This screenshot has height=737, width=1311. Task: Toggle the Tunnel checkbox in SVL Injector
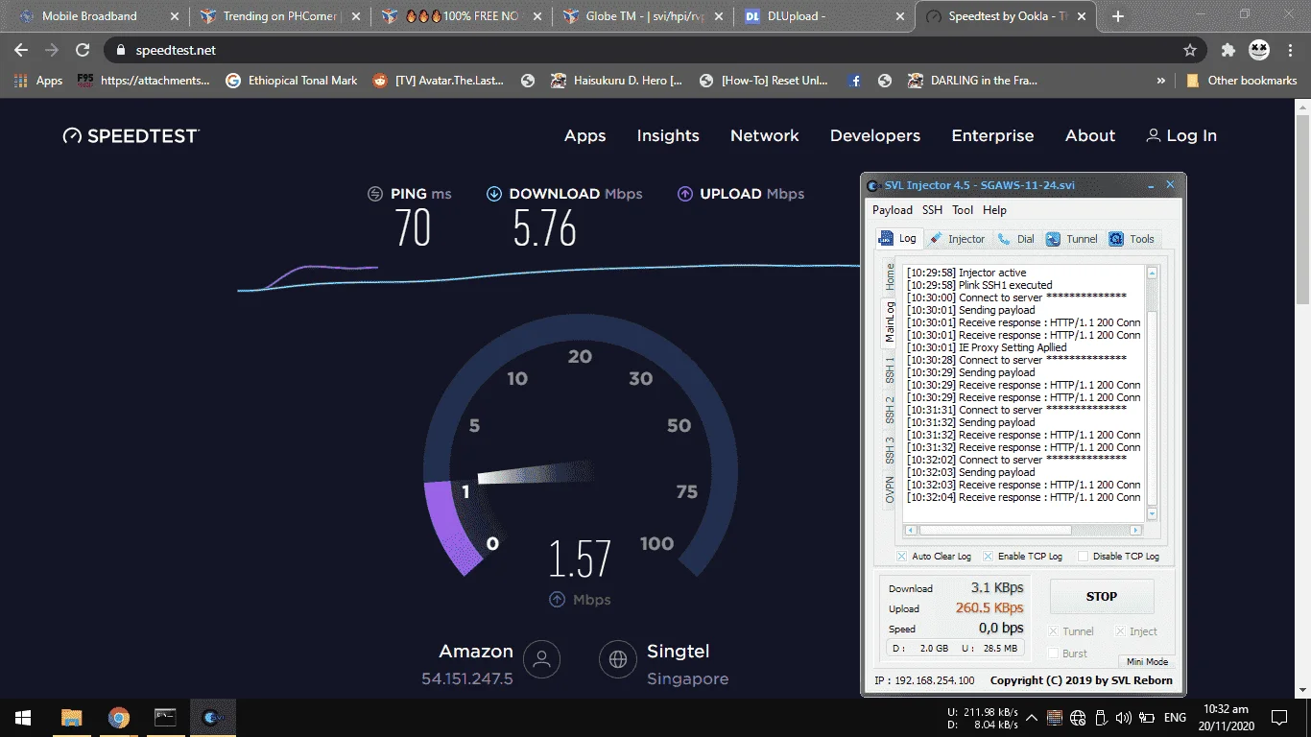point(1054,631)
